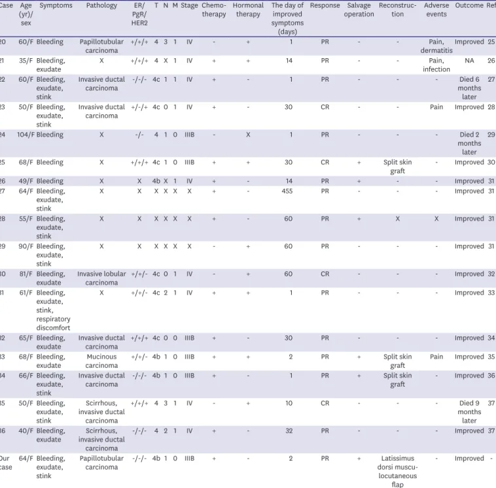This screenshot has height=488, width=496.
Task: Click the 'Our case' row label
Action: (x=6, y=463)
